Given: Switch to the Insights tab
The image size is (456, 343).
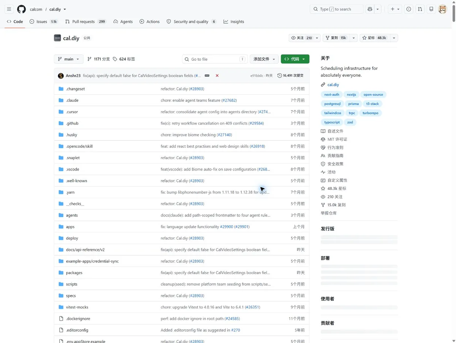Looking at the screenshot, I should coord(234,22).
